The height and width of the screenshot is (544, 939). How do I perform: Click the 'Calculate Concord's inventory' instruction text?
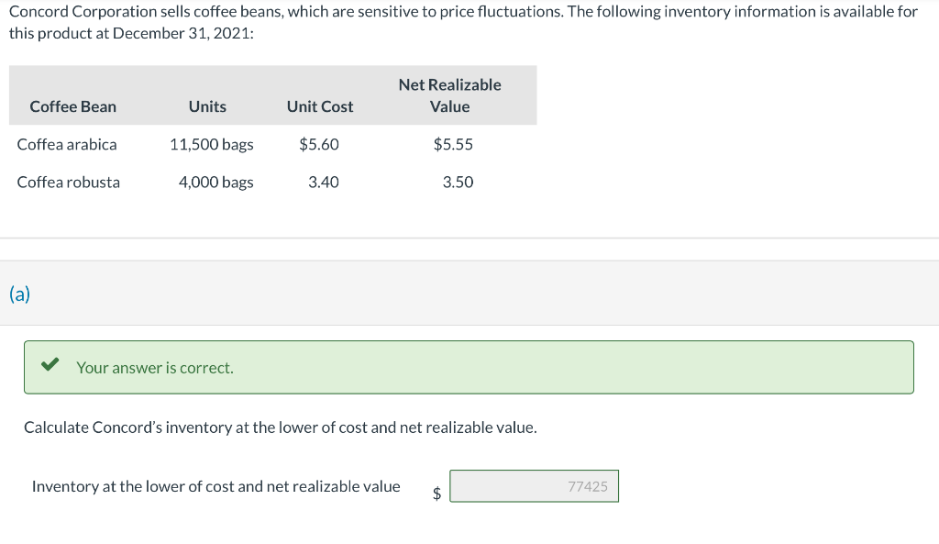coord(280,427)
